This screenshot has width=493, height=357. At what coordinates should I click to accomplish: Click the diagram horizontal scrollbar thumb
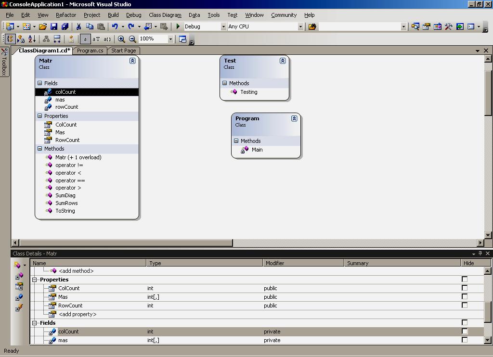pyautogui.click(x=126, y=242)
